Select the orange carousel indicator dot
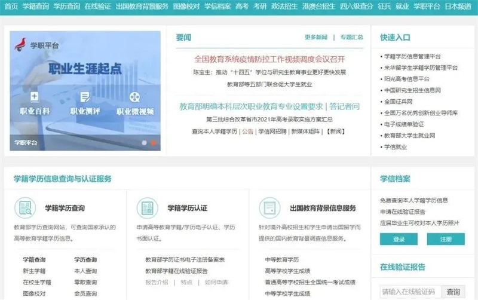The height and width of the screenshot is (300, 478). click(154, 143)
